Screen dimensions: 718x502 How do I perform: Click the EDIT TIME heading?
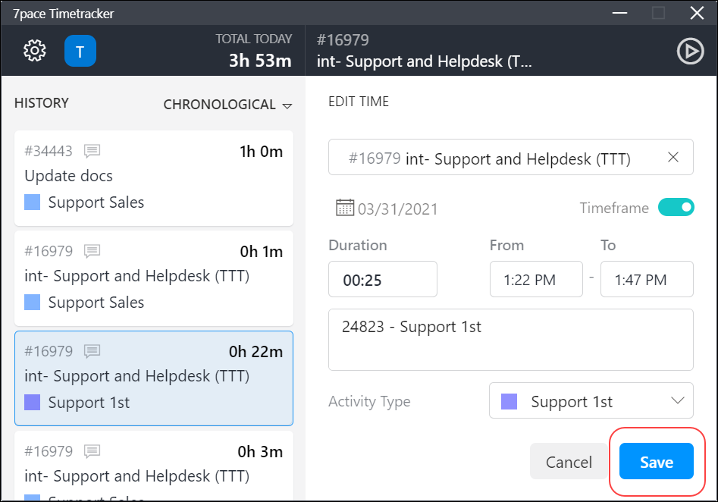(x=359, y=102)
